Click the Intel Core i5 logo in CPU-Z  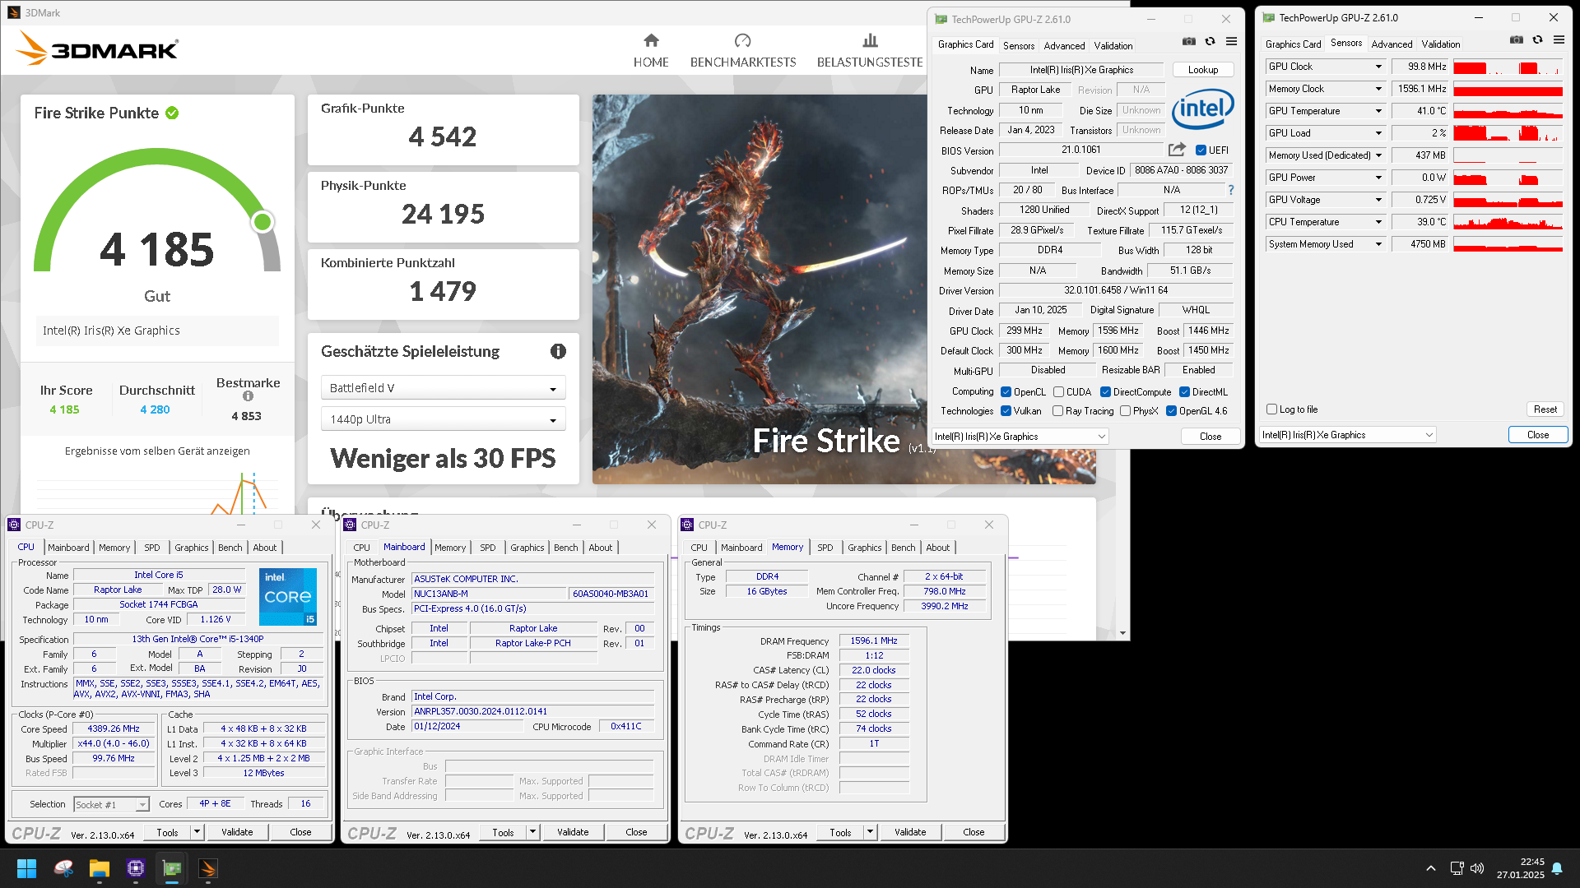point(288,597)
